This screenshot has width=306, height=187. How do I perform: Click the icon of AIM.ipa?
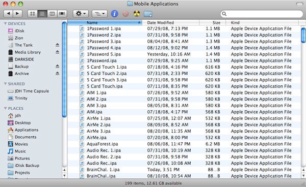82,112
